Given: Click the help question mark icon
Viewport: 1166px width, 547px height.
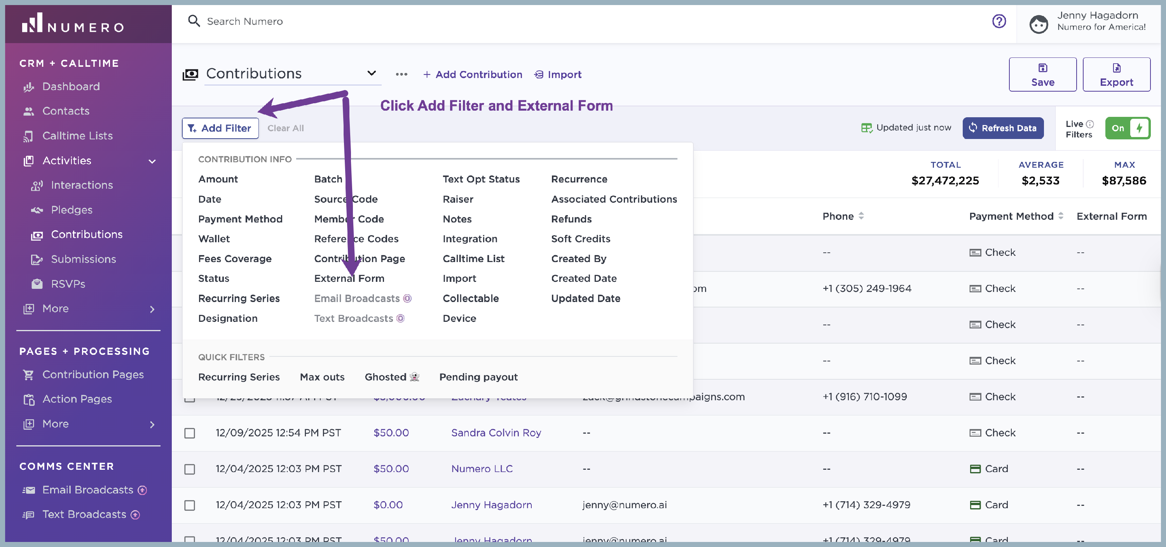Looking at the screenshot, I should click(x=998, y=21).
